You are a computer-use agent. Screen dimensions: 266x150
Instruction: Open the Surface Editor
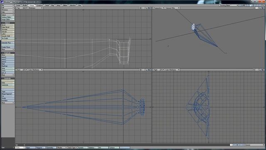tap(8, 17)
